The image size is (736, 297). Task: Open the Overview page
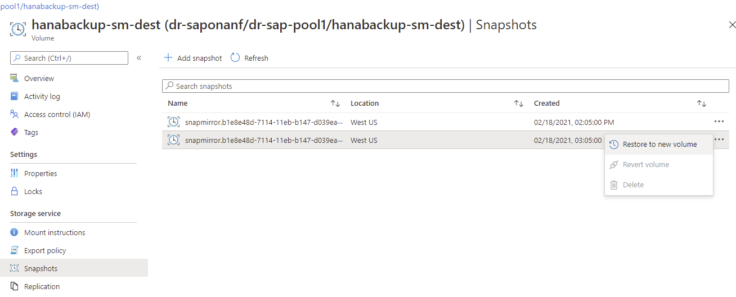(39, 78)
